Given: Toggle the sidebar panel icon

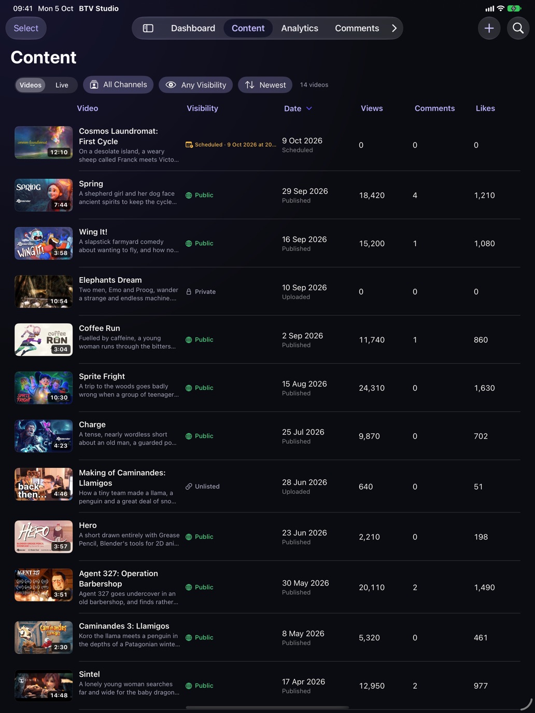Looking at the screenshot, I should pyautogui.click(x=148, y=28).
